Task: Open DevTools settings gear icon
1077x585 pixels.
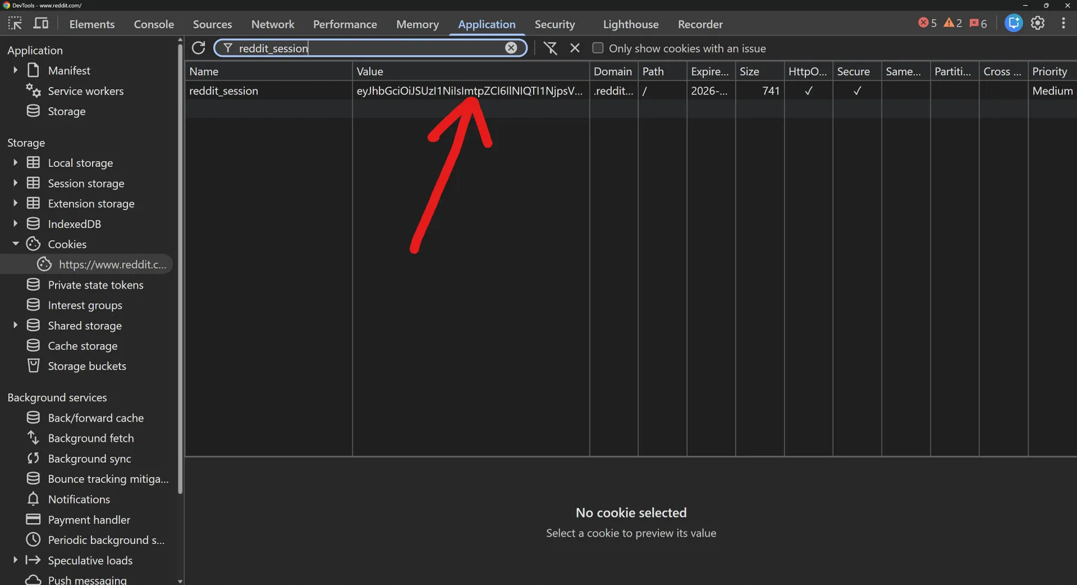Action: [x=1038, y=23]
